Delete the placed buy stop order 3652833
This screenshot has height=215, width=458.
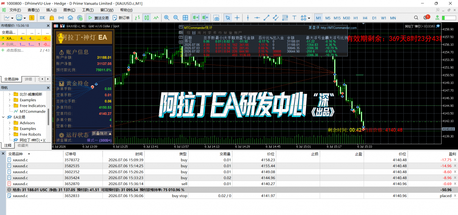pyautogui.click(x=455, y=196)
